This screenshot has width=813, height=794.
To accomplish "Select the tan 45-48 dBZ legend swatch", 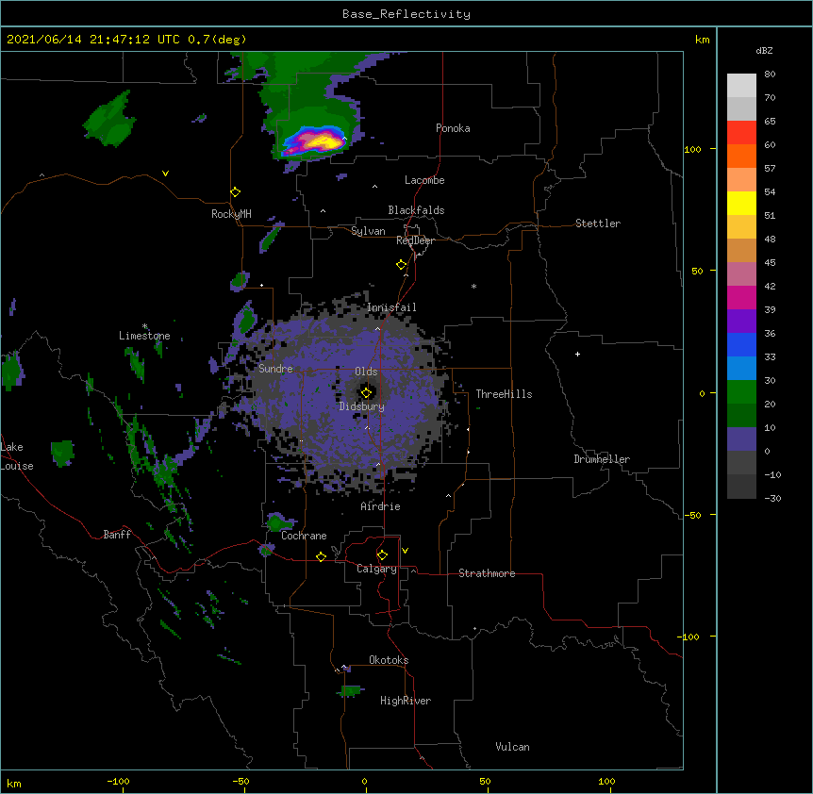I will pyautogui.click(x=741, y=250).
